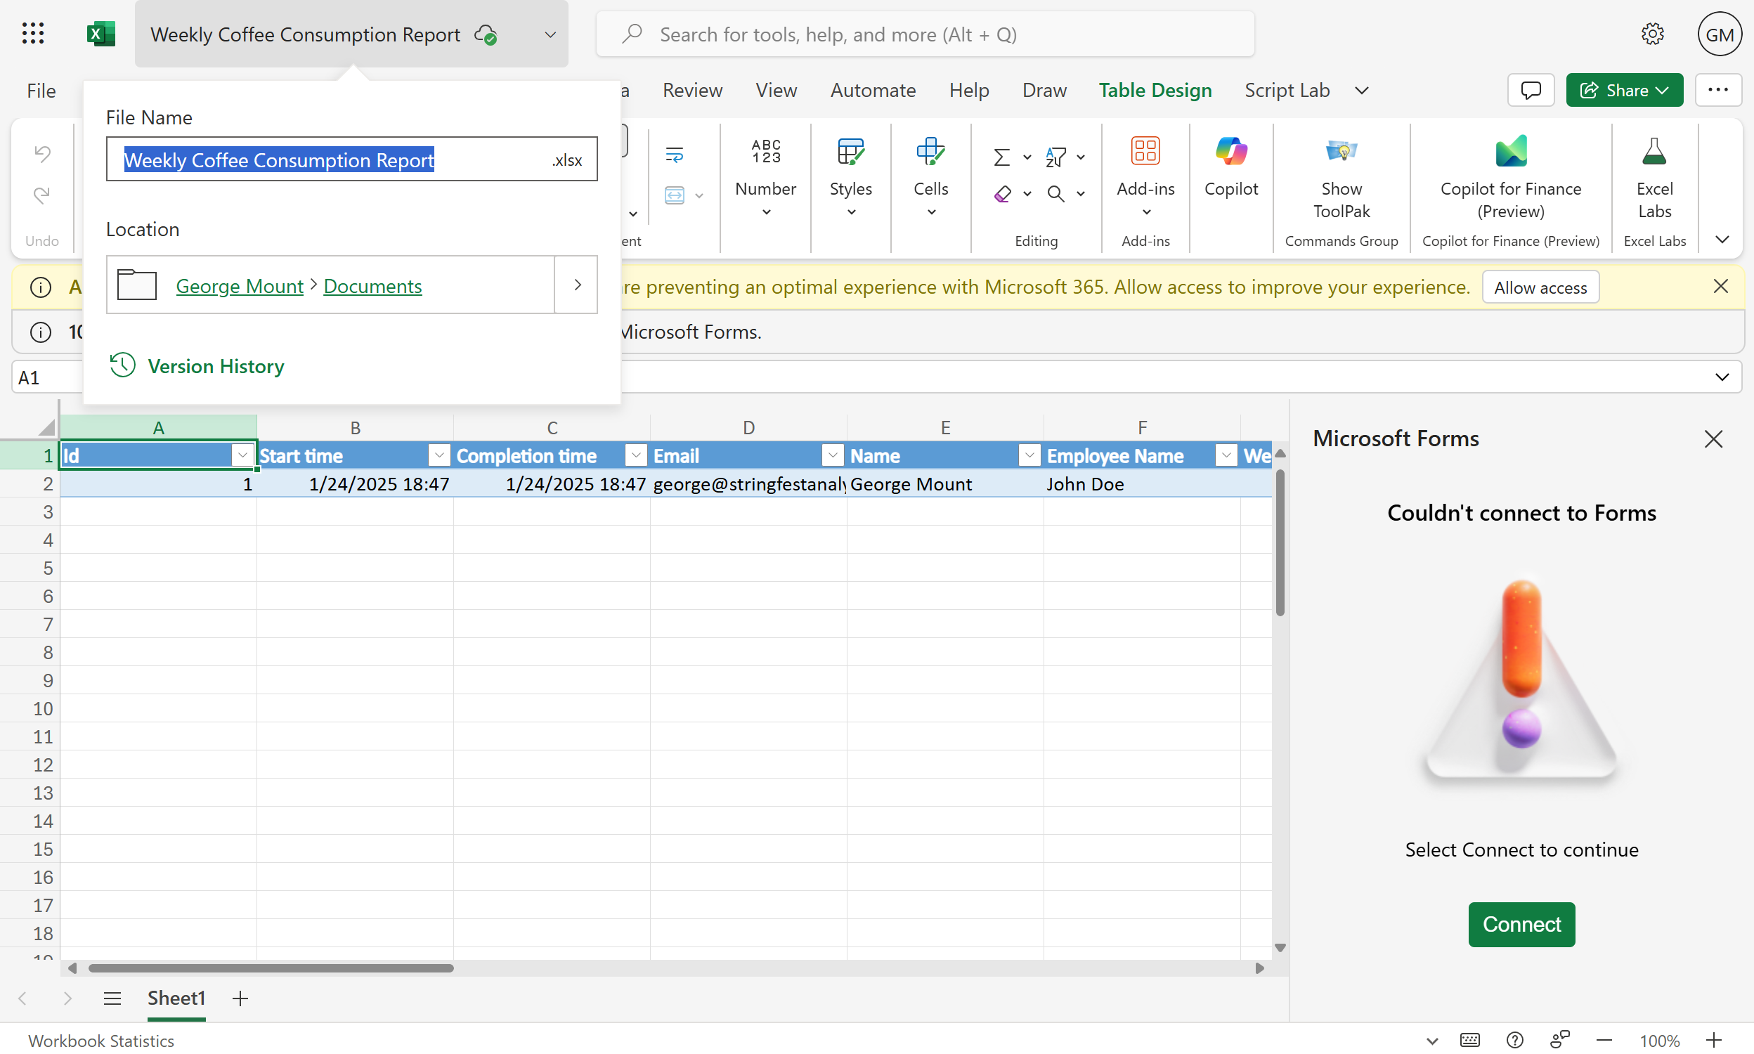Open the Copilot icon in ribbon
Image resolution: width=1754 pixels, height=1054 pixels.
point(1230,152)
